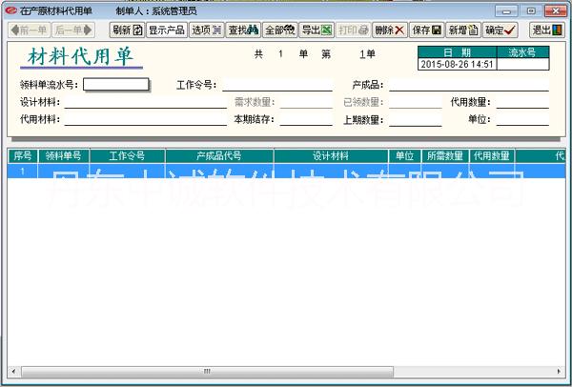Click the 显示产品 toolbar button
This screenshot has height=387, width=572.
167,30
